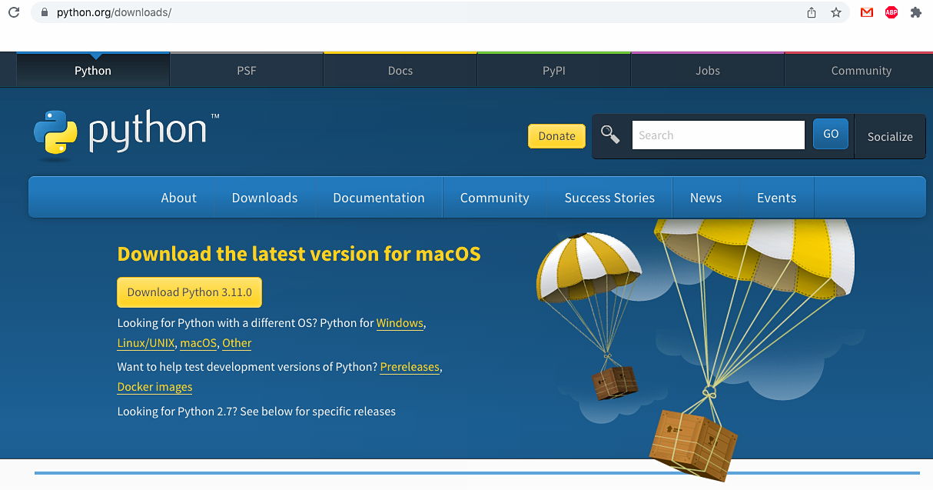The width and height of the screenshot is (933, 490).
Task: Open the Documentation menu
Action: [x=379, y=198]
